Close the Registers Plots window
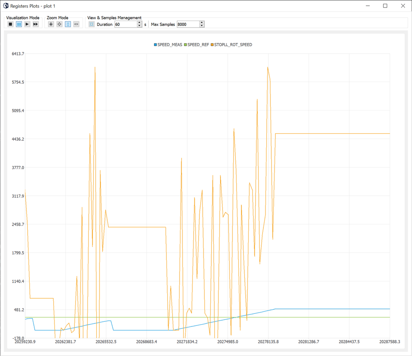This screenshot has height=356, width=412. pyautogui.click(x=403, y=6)
